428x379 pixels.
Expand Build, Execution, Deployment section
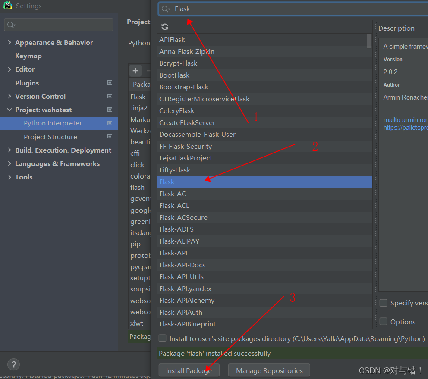coord(9,150)
